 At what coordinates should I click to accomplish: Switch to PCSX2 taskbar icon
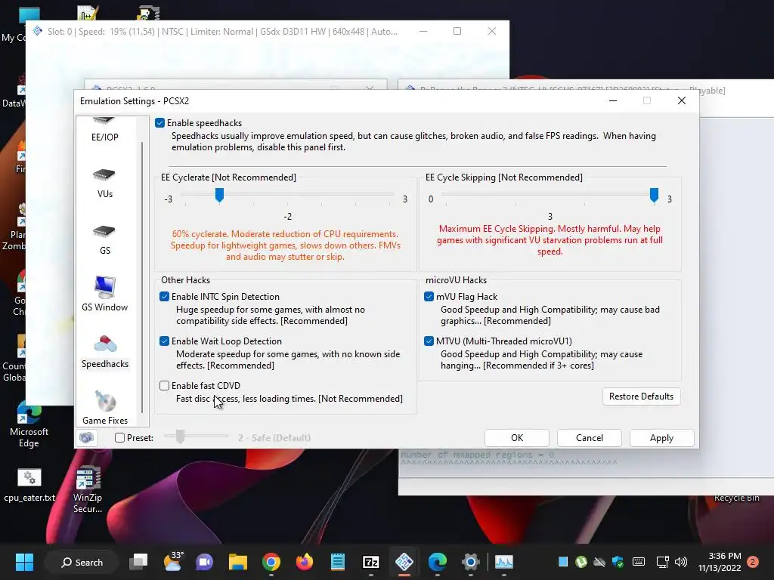tap(404, 562)
